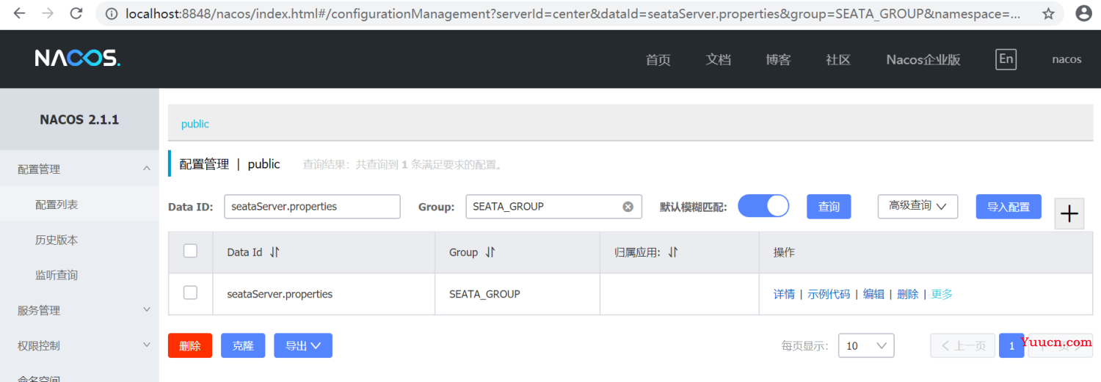1101x382 pixels.
Task: Click the NACOS logo
Action: [x=77, y=59]
